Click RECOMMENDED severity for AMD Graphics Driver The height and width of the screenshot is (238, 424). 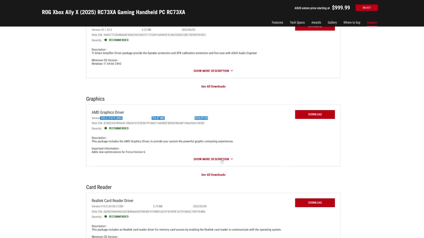click(x=119, y=128)
